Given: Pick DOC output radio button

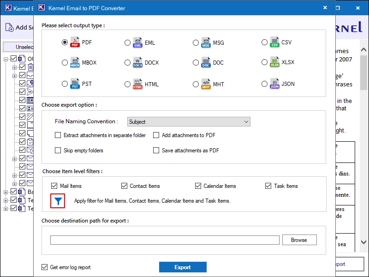Looking at the screenshot, I should pos(196,63).
